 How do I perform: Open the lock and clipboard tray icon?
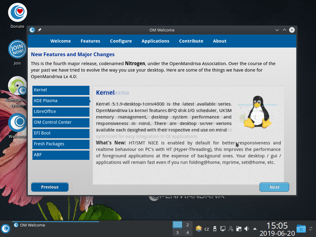click(239, 229)
